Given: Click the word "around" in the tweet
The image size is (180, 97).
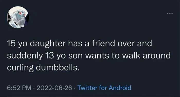Looking at the screenshot, I should point(156,55).
